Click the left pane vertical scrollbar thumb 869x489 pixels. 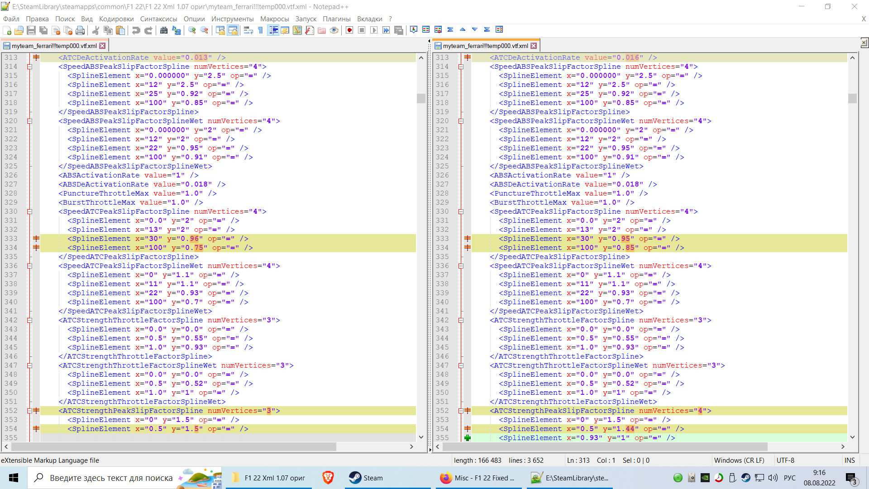(421, 98)
